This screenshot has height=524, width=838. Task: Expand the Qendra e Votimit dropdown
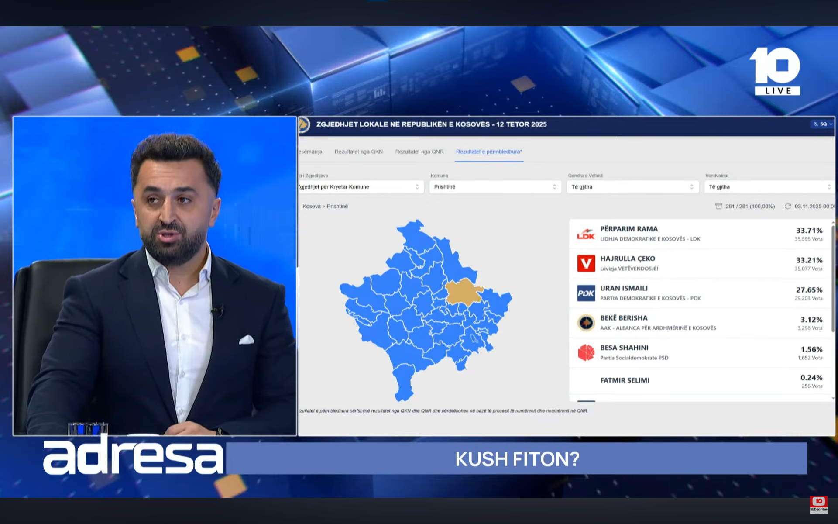pyautogui.click(x=632, y=187)
